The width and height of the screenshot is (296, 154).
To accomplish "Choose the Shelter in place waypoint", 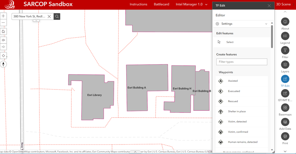I will (x=242, y=112).
